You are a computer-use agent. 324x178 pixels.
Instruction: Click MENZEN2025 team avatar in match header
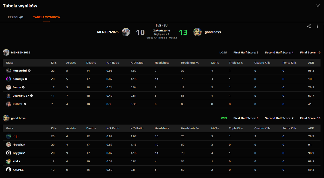126,32
